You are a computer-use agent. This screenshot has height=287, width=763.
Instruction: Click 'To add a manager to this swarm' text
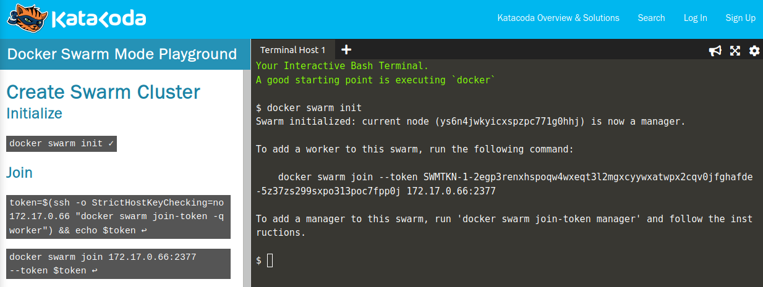504,225
